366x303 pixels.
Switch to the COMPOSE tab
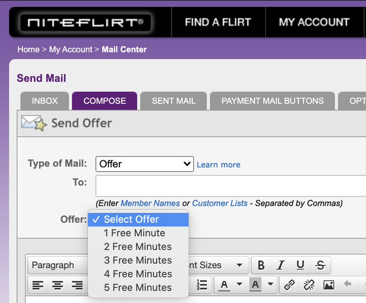(104, 101)
